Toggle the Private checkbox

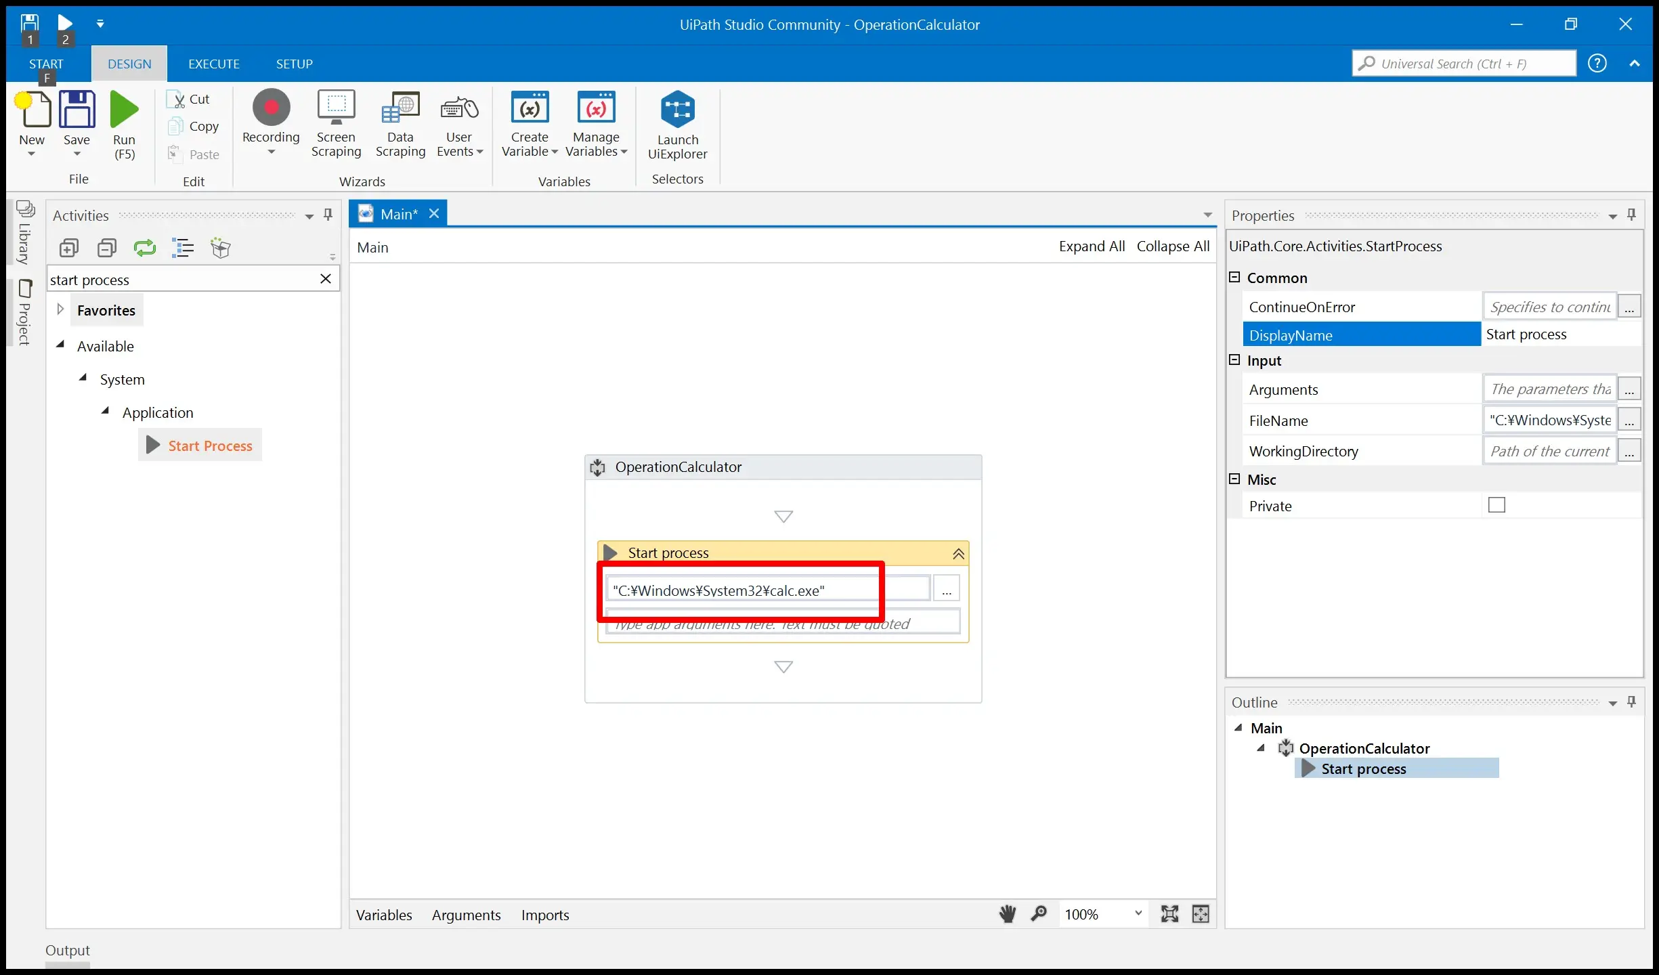[1496, 505]
